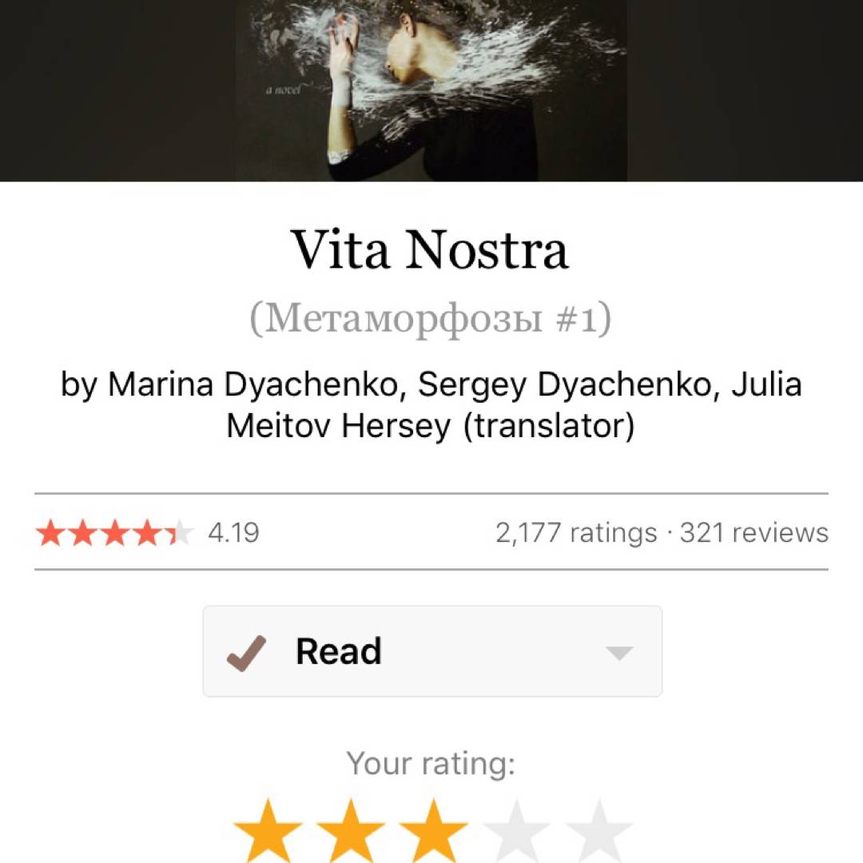This screenshot has height=863, width=863.
Task: Set your rating to two stars
Action: click(x=351, y=832)
